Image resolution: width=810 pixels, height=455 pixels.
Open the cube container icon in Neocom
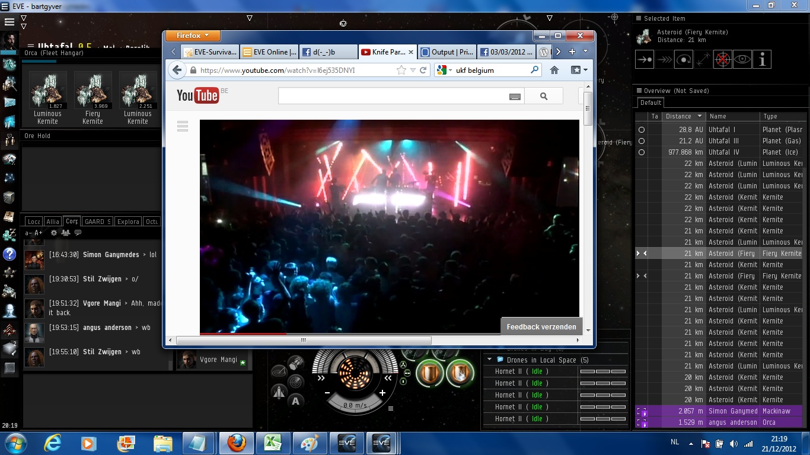click(10, 197)
